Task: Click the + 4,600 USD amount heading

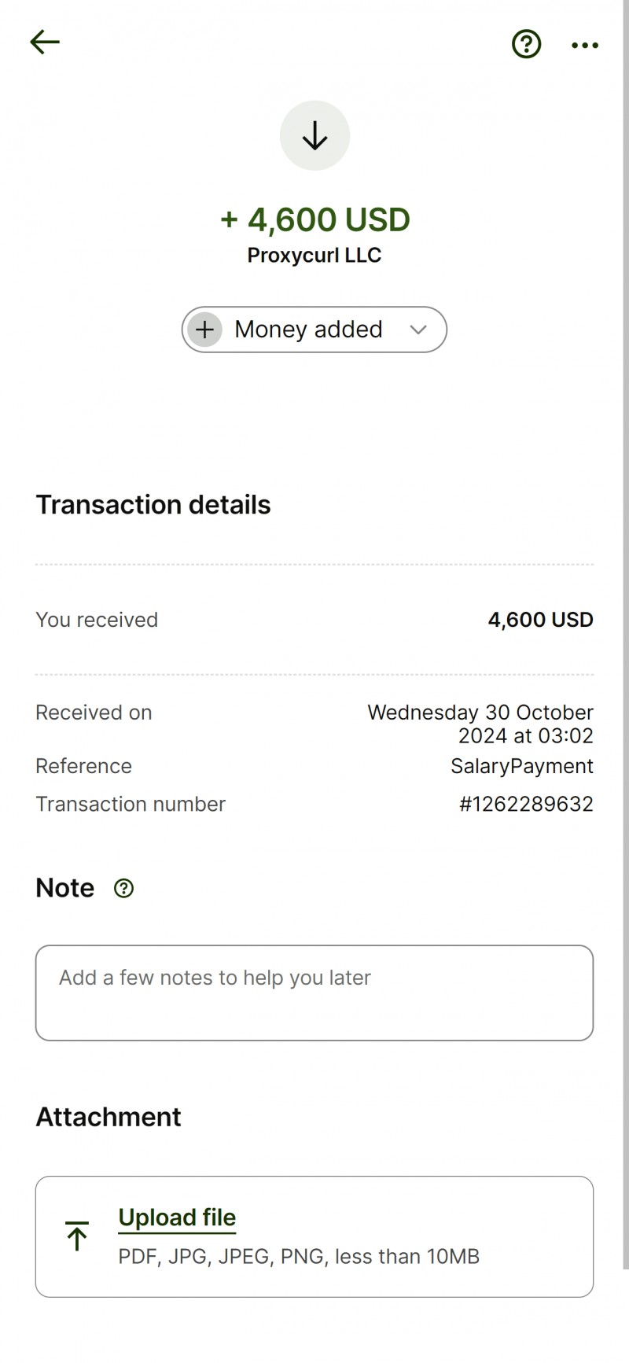Action: point(314,220)
